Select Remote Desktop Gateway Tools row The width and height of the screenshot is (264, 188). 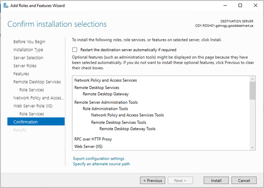[127, 129]
